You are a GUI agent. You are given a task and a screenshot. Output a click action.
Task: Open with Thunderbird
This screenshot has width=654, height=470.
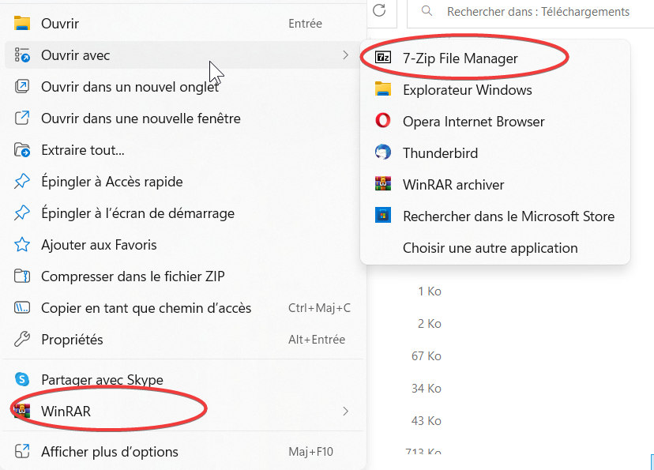495,153
